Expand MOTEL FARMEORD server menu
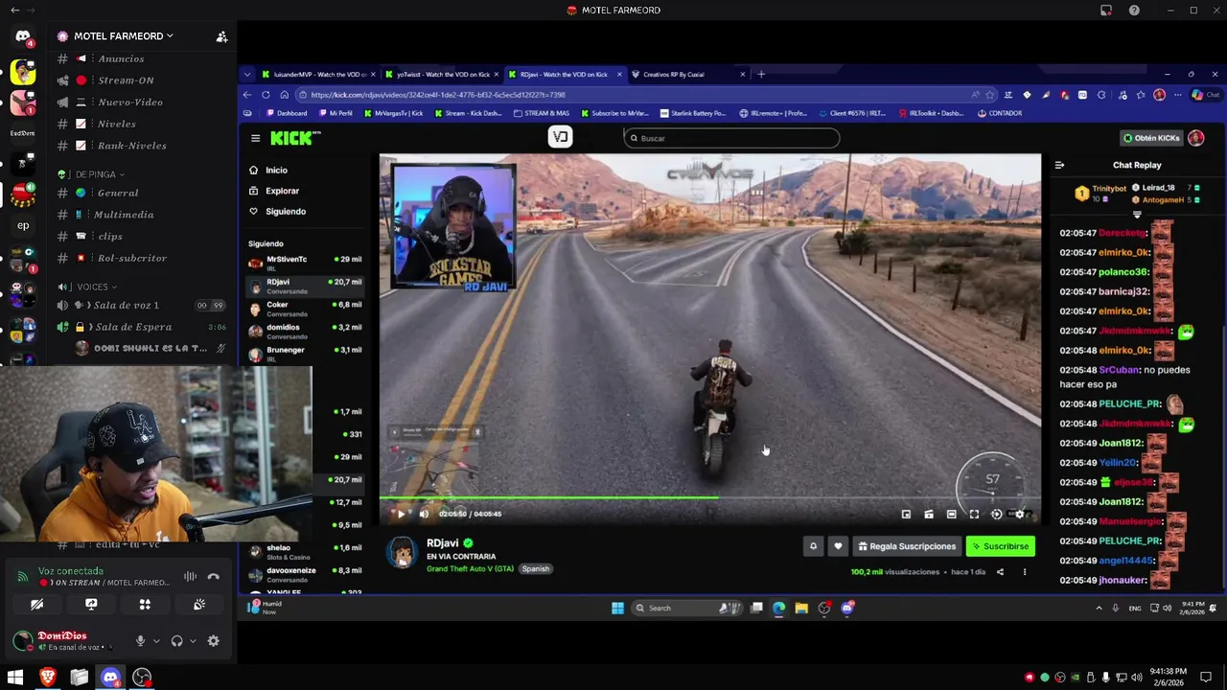Screen dimensions: 1227x690 tap(115, 36)
